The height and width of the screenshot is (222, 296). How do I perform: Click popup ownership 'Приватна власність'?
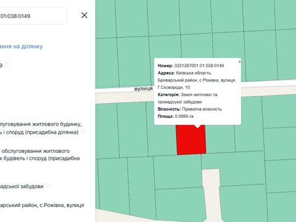pos(202,109)
